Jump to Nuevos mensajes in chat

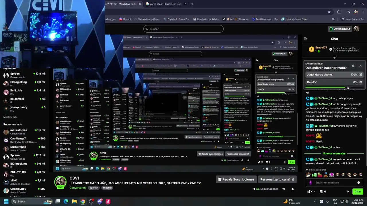click(x=334, y=153)
